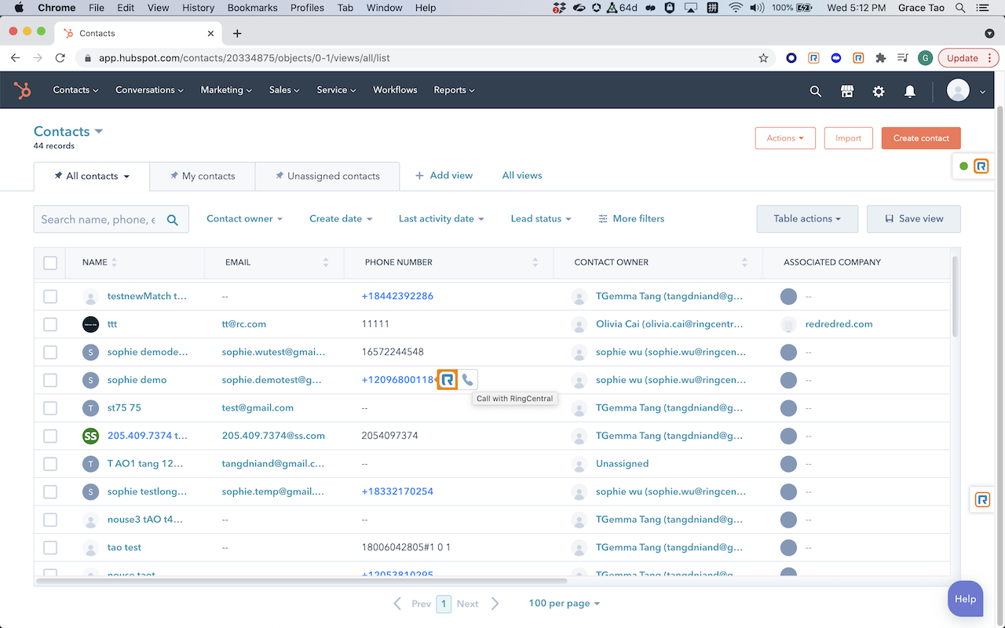Click the contacts search field
The height and width of the screenshot is (628, 1005).
pyautogui.click(x=98, y=220)
